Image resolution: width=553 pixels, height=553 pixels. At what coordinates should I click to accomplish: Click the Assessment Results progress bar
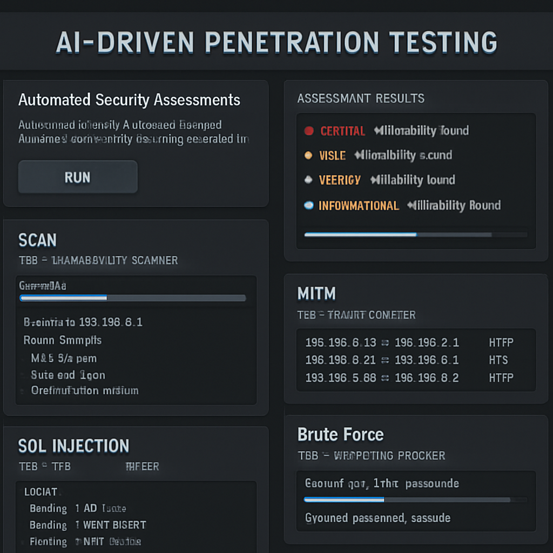tap(416, 234)
